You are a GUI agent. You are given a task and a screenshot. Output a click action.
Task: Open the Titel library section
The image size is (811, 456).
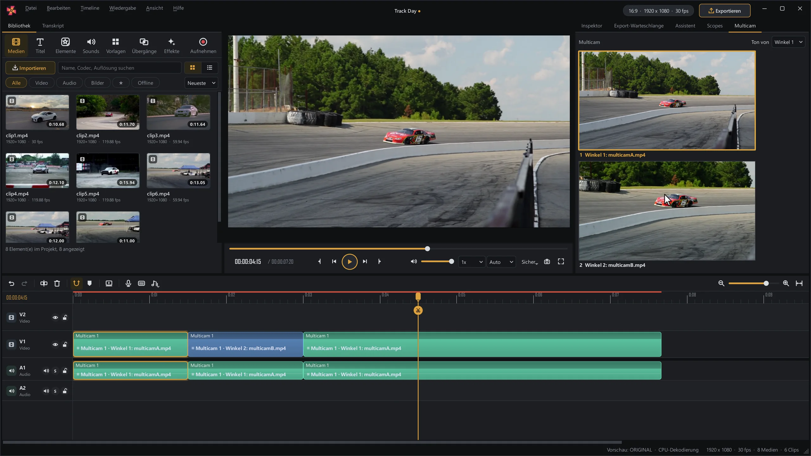tap(40, 46)
